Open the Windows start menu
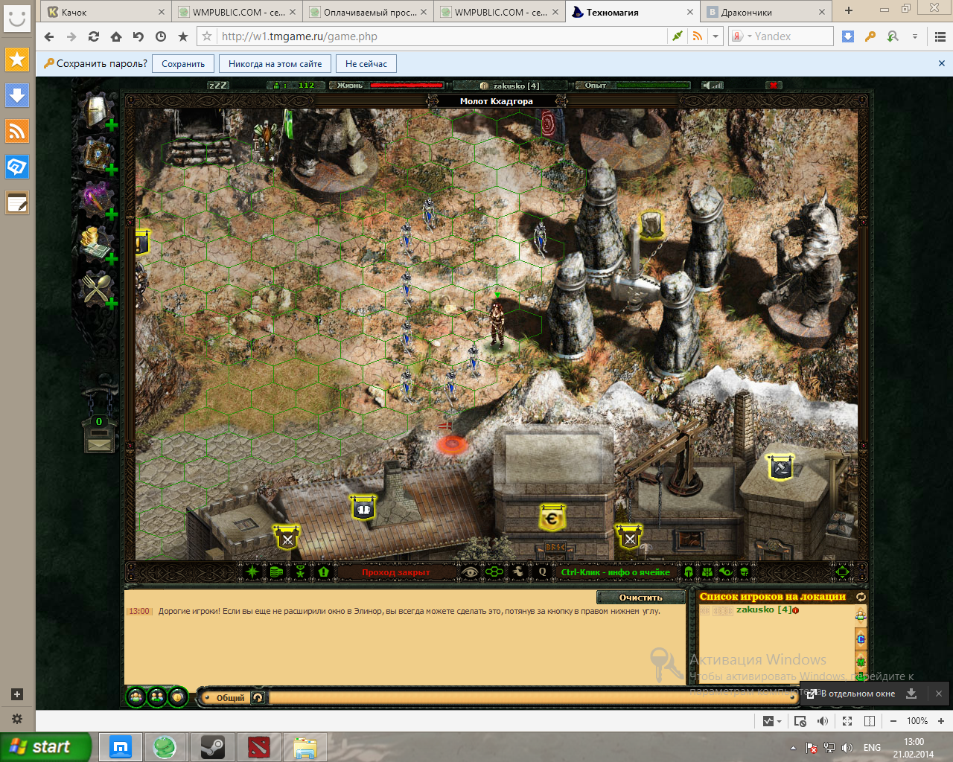 pyautogui.click(x=46, y=747)
